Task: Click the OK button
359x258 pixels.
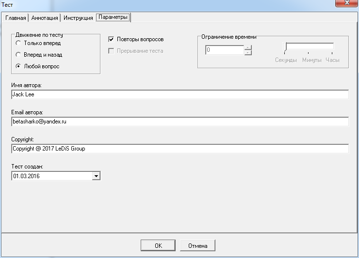Action: (x=158, y=246)
